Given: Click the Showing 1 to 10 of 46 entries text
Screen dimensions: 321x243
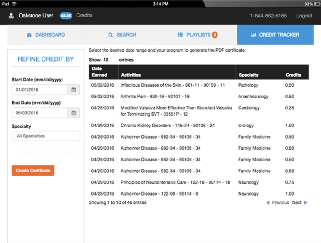Looking at the screenshot, I should 117,202.
